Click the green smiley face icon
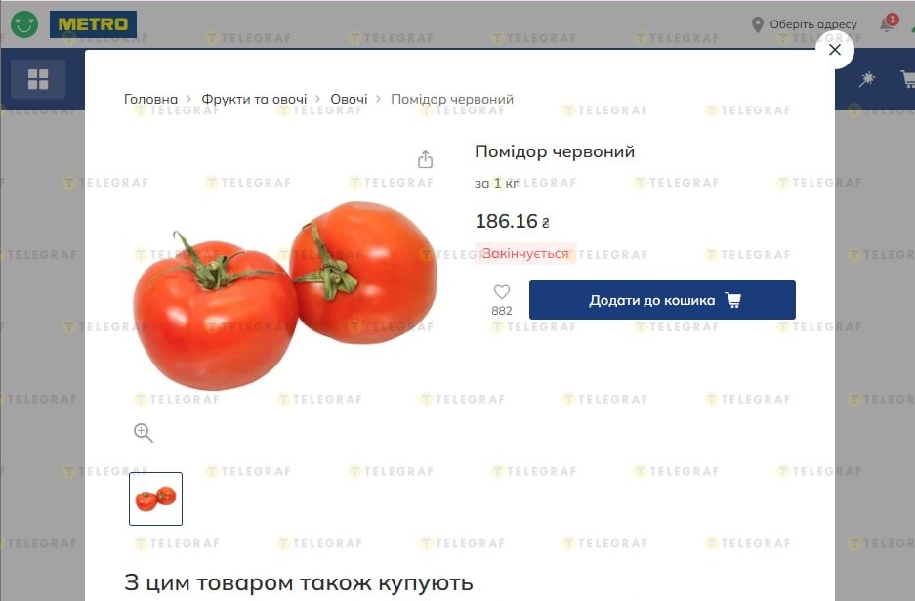 [x=24, y=24]
